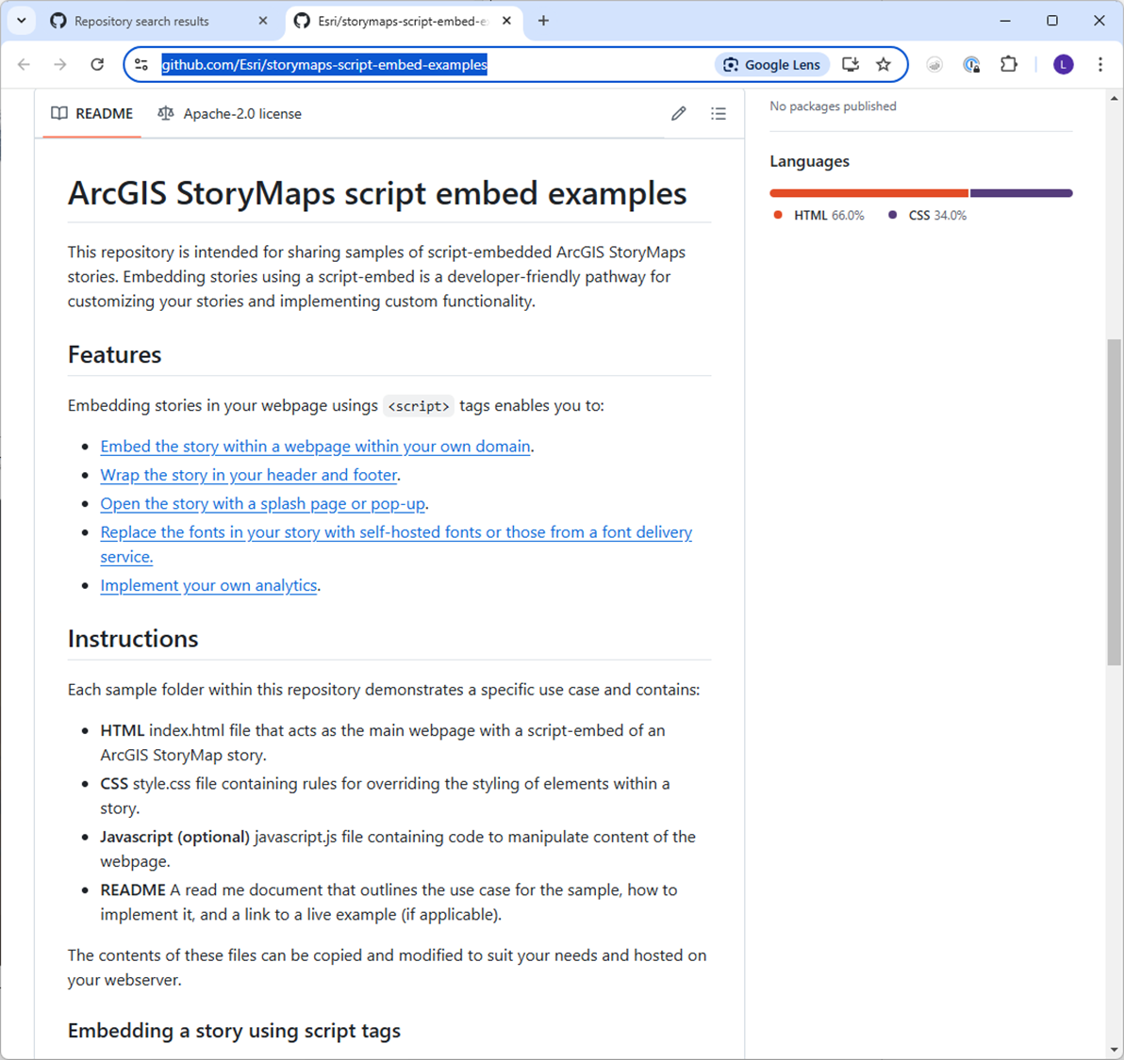This screenshot has width=1124, height=1060.
Task: Open the Wrap story in header link
Action: pyautogui.click(x=248, y=475)
